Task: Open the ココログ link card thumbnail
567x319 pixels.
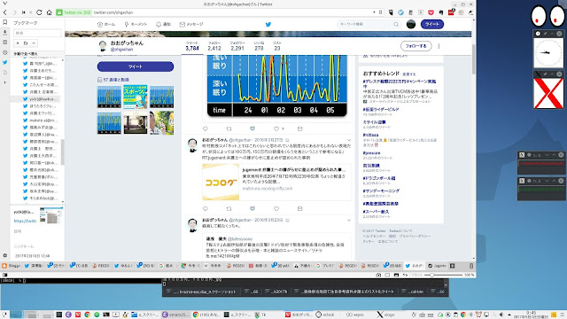Action: pos(221,182)
